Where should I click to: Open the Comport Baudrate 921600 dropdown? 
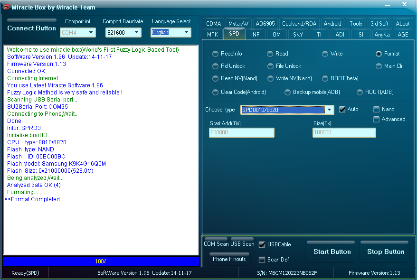tap(137, 32)
